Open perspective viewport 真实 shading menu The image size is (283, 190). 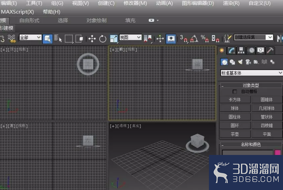coord(135,126)
